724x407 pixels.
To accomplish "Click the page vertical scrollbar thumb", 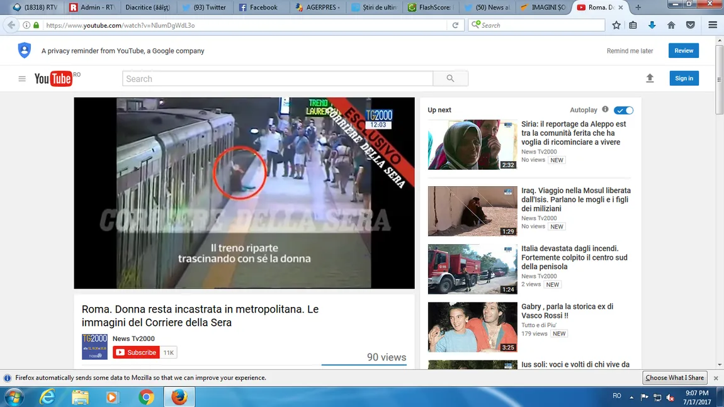I will click(720, 79).
